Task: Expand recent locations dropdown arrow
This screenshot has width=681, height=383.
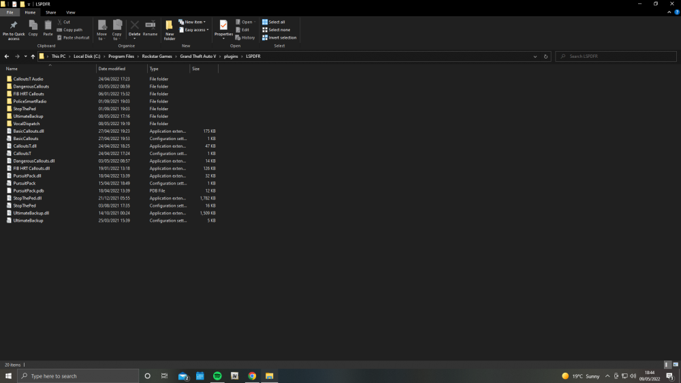Action: pos(25,56)
